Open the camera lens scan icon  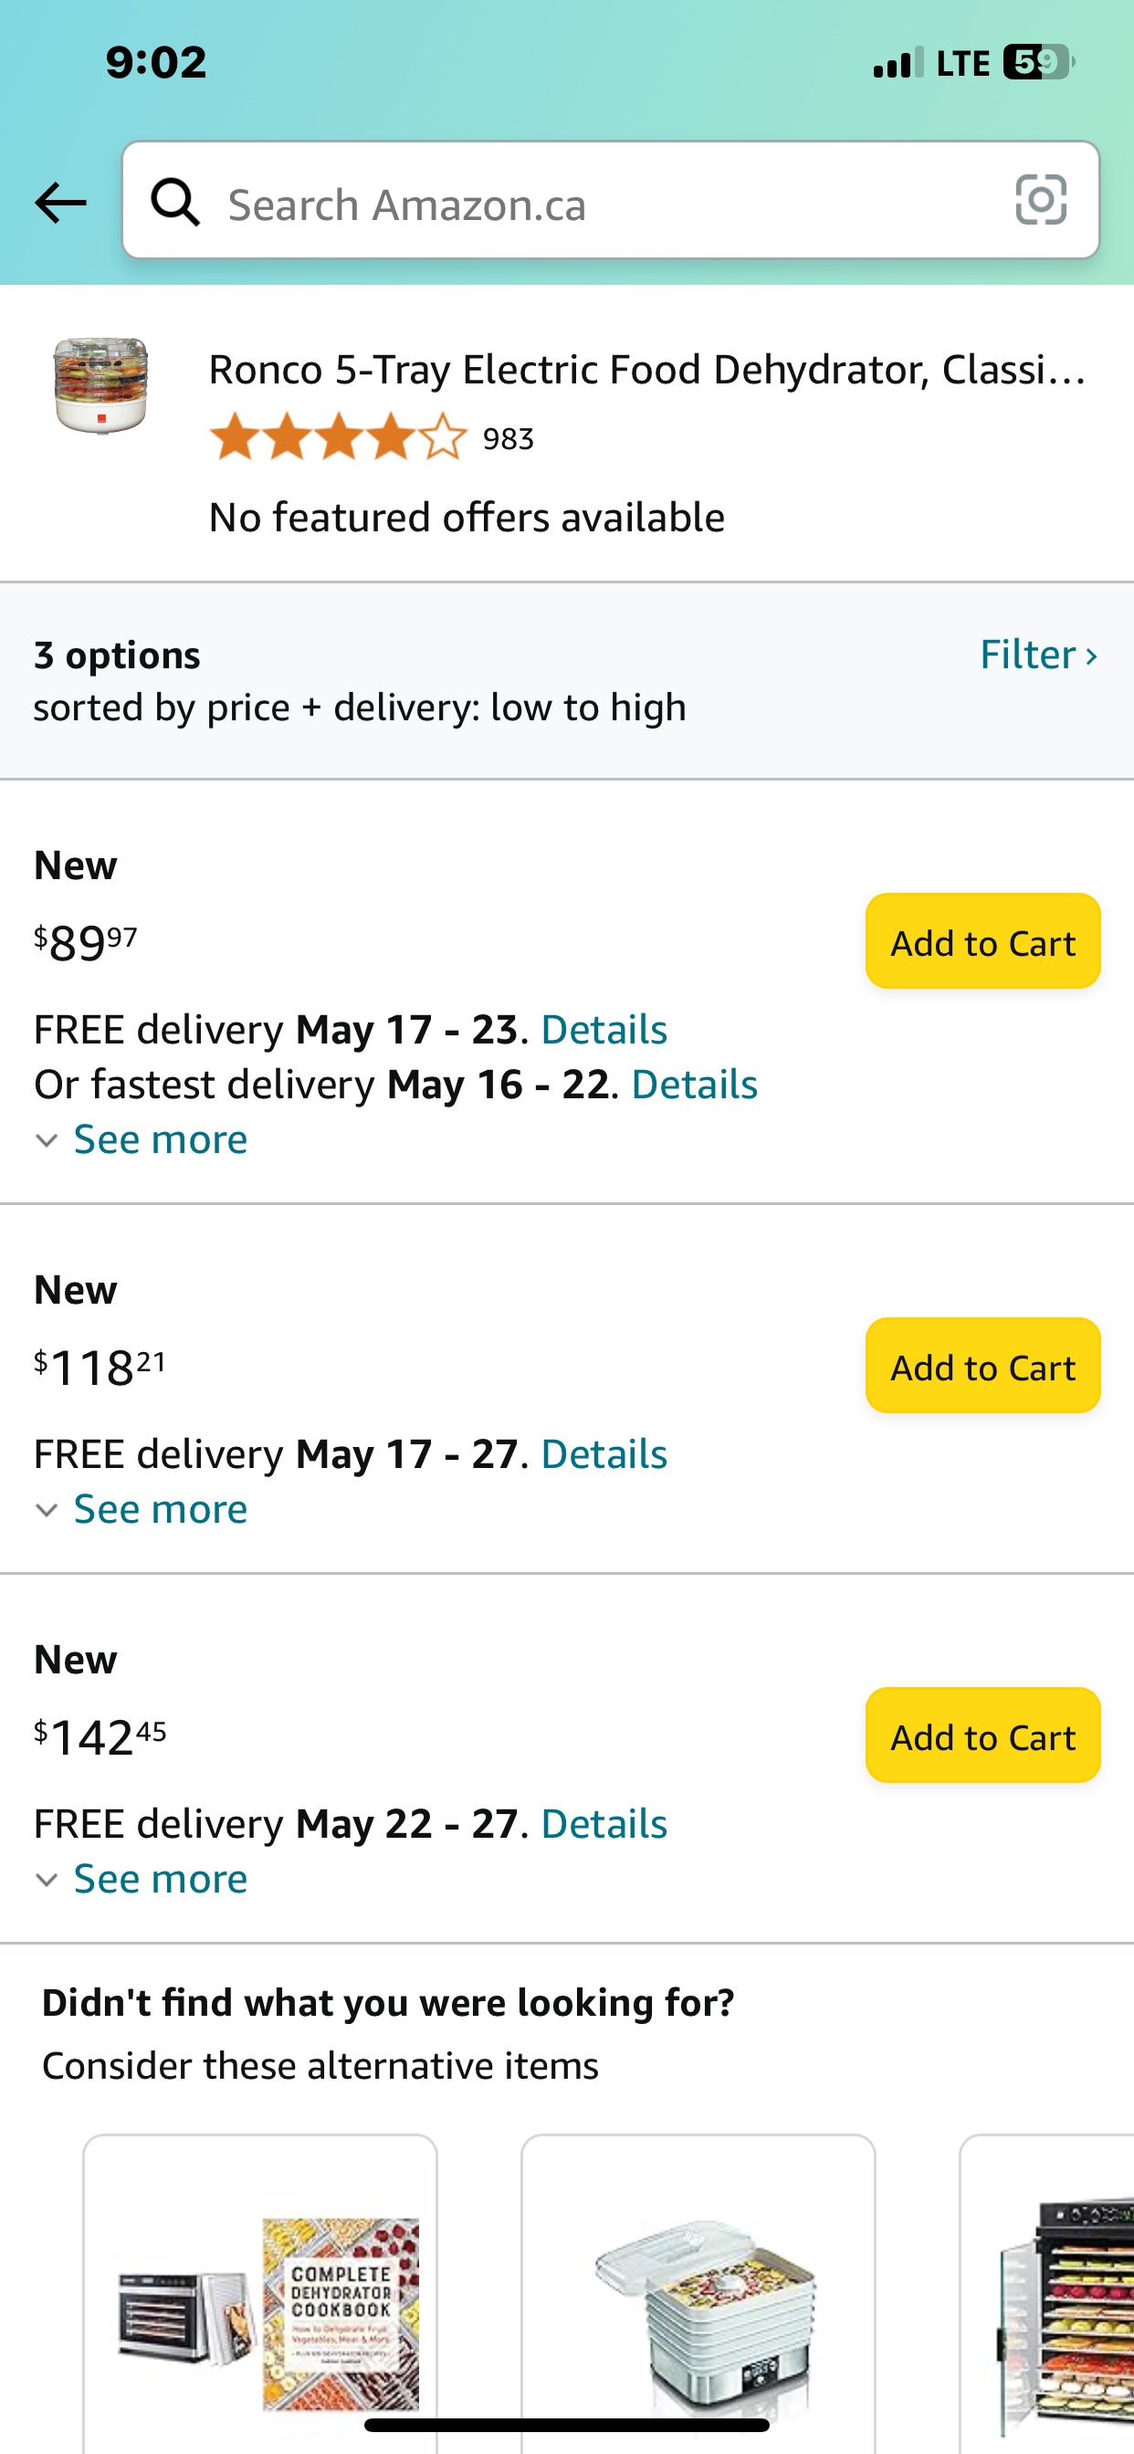(1040, 200)
